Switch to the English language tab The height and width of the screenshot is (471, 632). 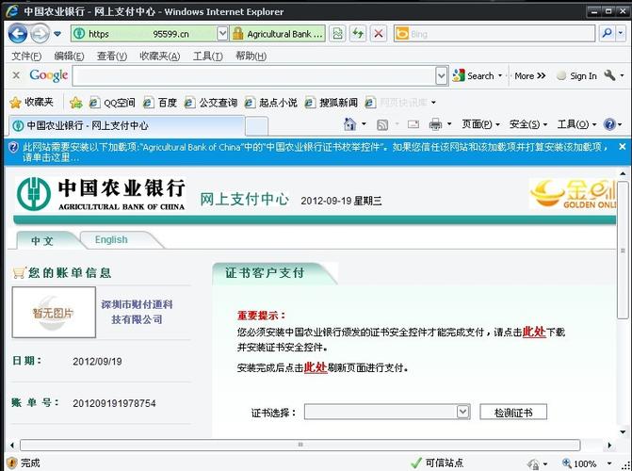(111, 239)
